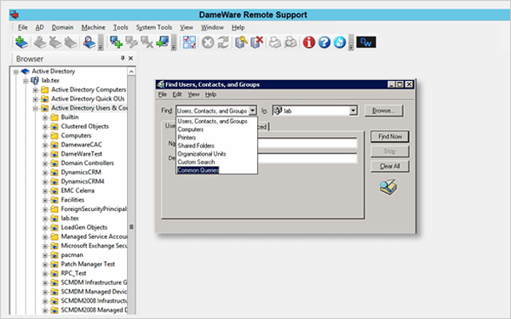Click the Find Now button

coord(389,136)
